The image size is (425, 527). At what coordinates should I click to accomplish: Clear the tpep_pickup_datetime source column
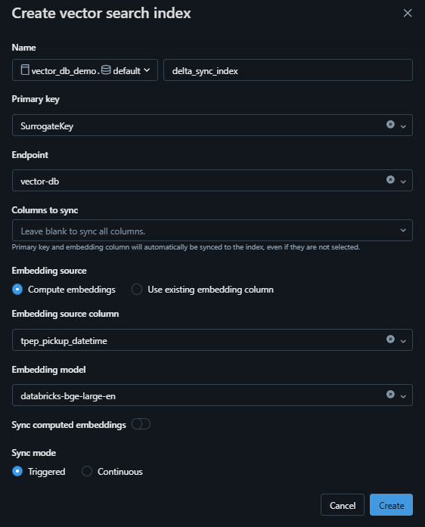click(x=390, y=339)
